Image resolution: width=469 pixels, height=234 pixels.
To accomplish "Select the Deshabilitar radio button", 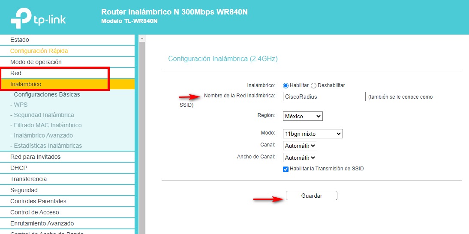I will 313,85.
